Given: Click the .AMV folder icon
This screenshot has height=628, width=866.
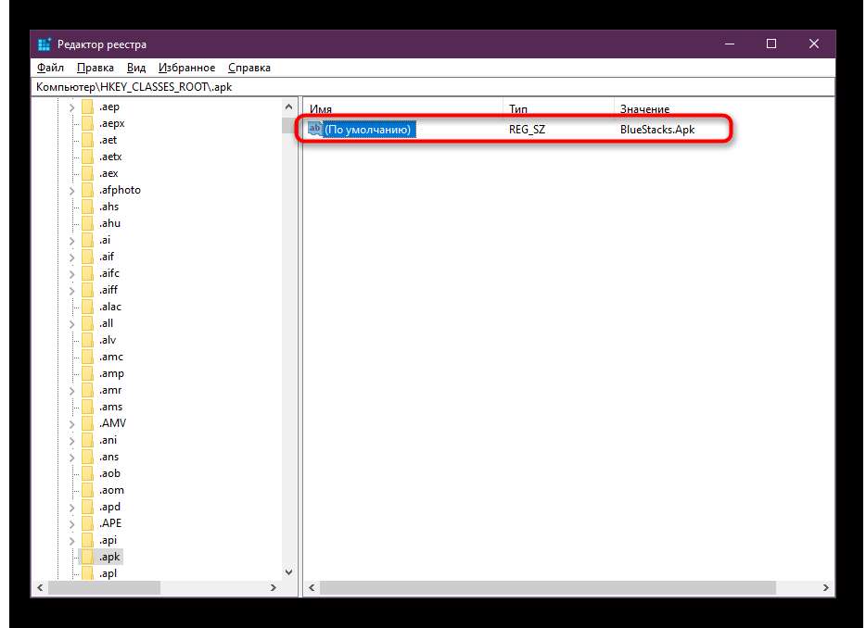Looking at the screenshot, I should pyautogui.click(x=87, y=423).
